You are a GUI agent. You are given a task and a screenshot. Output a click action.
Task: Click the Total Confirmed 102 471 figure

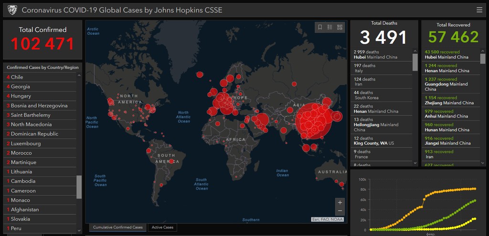point(43,43)
